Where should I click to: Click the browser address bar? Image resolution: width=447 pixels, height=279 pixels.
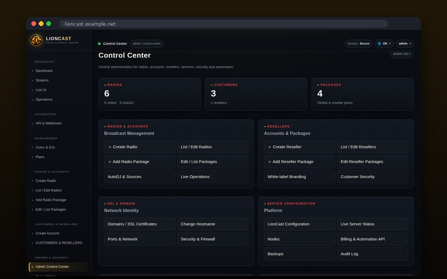[x=223, y=24]
